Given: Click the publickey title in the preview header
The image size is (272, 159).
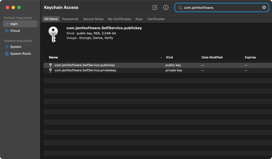Looking at the screenshot, I should pos(104,28).
